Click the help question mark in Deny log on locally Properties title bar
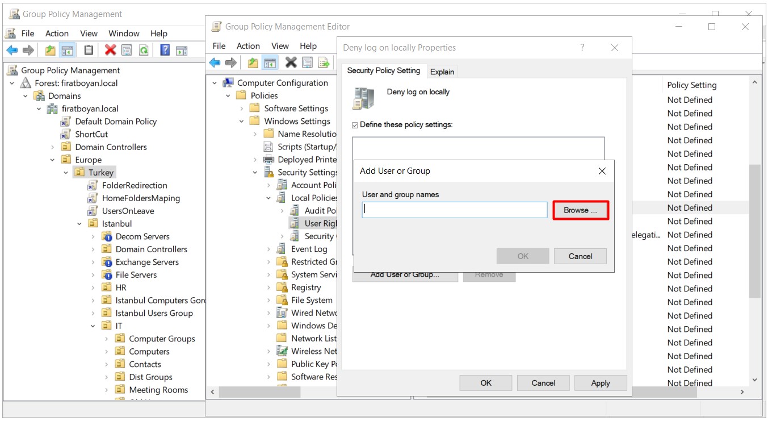 582,48
